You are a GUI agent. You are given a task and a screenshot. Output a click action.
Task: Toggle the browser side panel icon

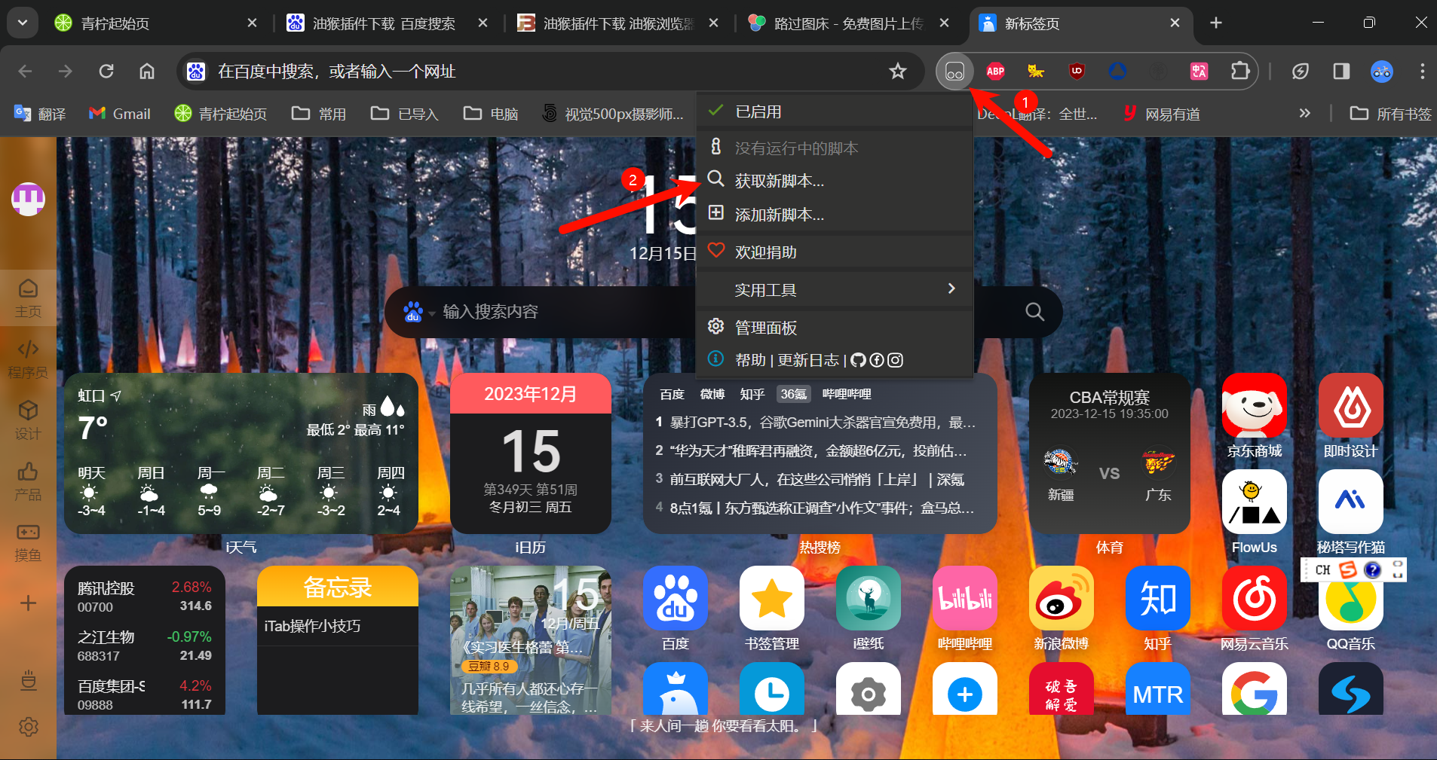(1341, 72)
